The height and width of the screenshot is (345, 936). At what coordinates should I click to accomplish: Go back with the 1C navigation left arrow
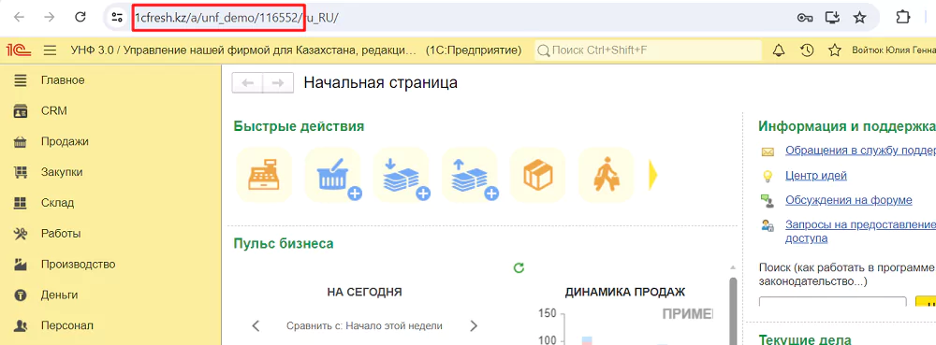247,83
